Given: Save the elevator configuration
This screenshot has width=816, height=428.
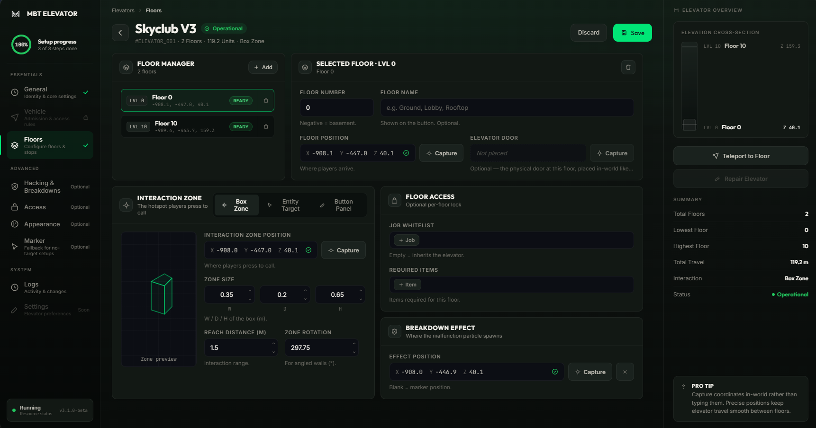Looking at the screenshot, I should (632, 33).
